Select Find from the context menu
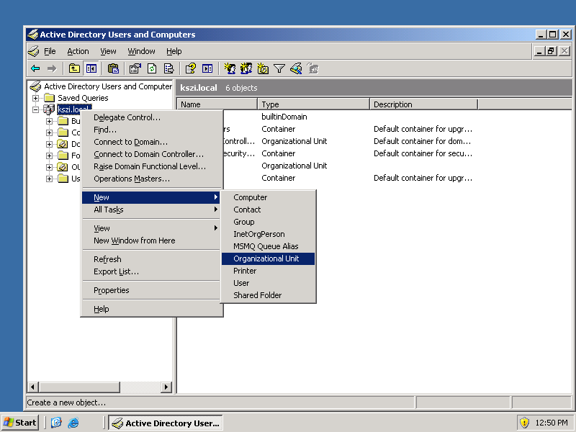 click(151, 130)
